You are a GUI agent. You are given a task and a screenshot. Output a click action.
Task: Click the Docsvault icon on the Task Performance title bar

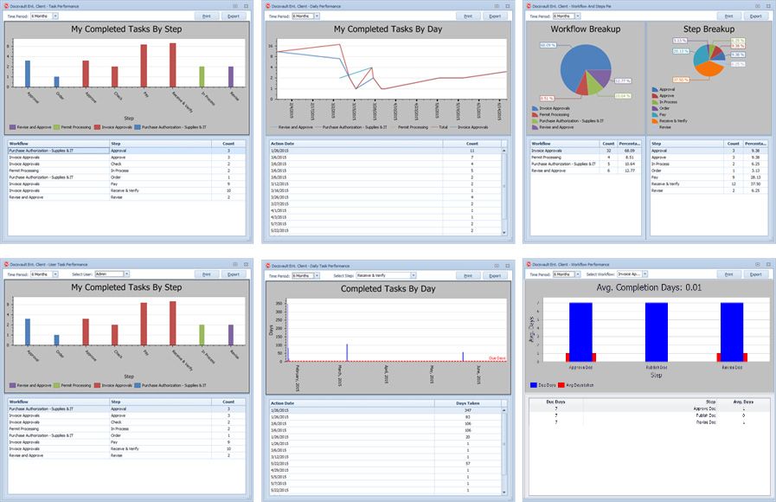[8, 5]
